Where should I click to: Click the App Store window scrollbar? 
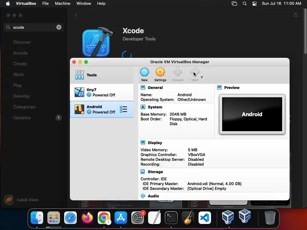(x=306, y=31)
